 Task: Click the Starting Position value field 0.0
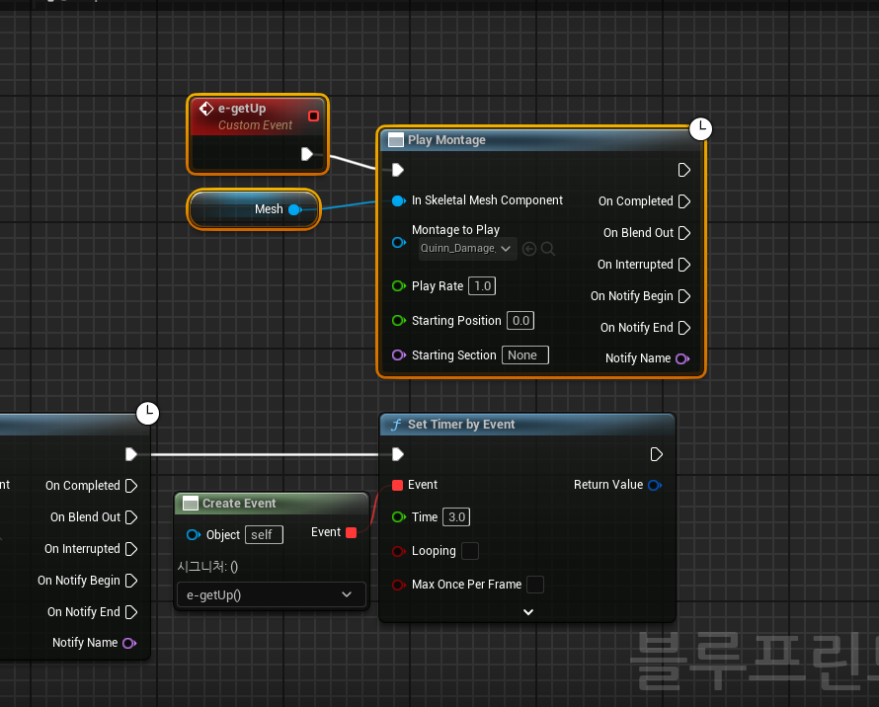pyautogui.click(x=520, y=321)
